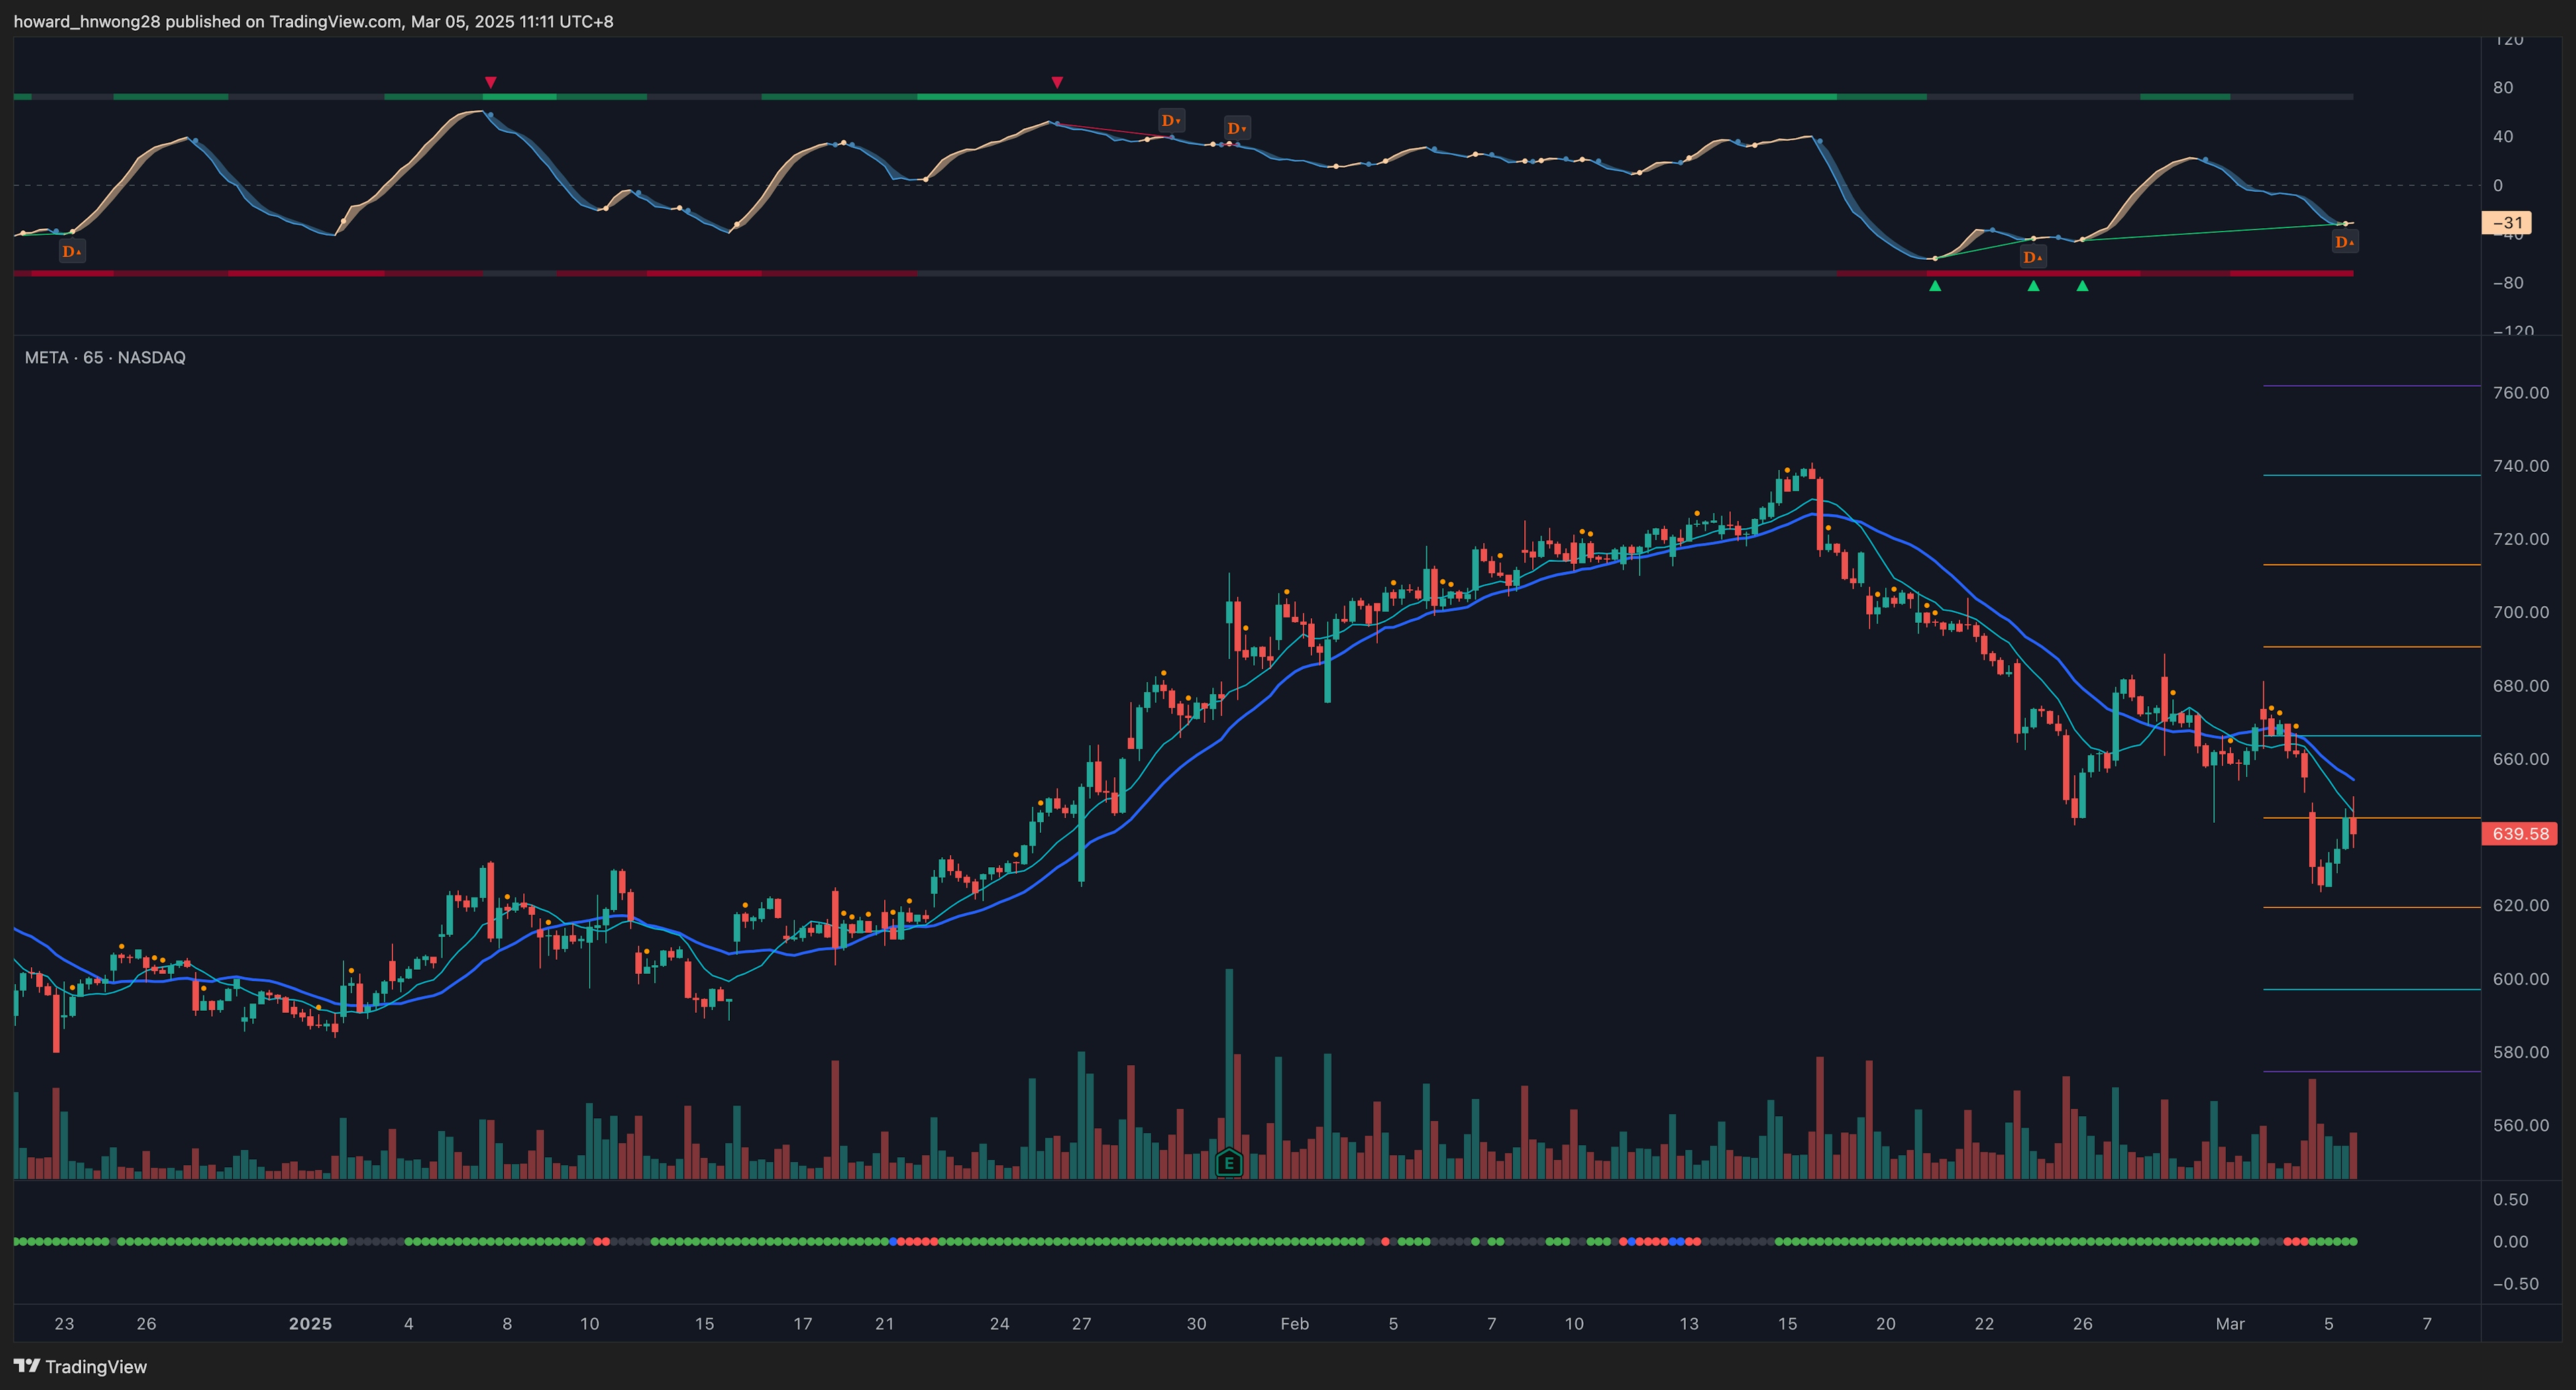Click the 21 date label on time axis

coord(884,1323)
